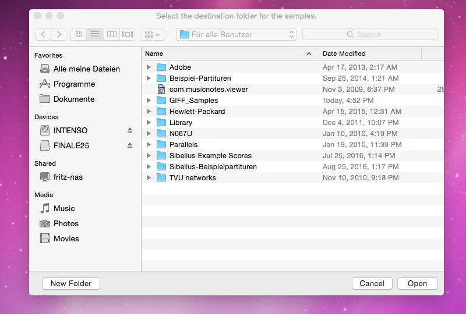Eject the FINALE25 drive

130,145
